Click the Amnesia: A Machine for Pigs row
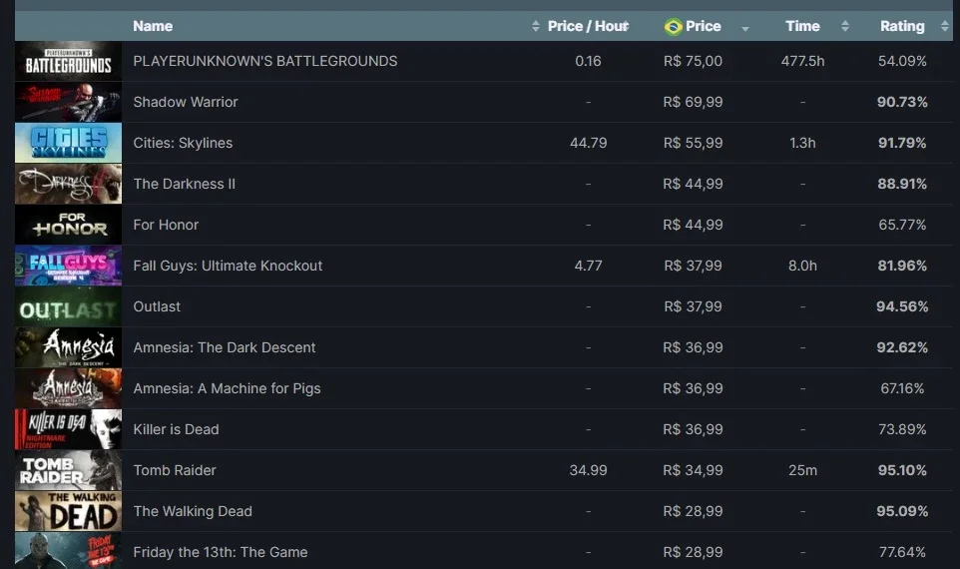Viewport: 960px width, 569px height. click(x=484, y=388)
